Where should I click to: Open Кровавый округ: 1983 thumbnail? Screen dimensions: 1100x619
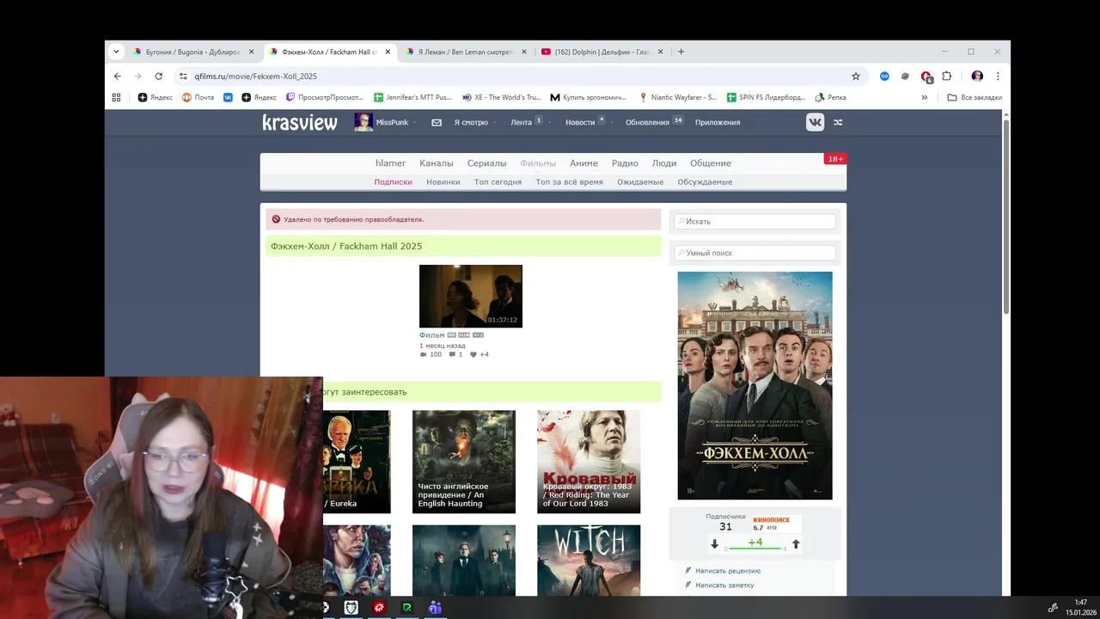tap(589, 462)
